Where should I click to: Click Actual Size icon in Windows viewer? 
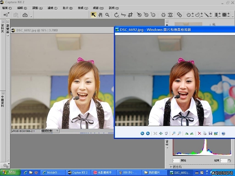pyautogui.click(x=161, y=133)
